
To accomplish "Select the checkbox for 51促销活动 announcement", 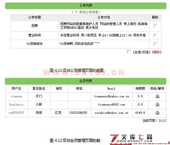I will 155,44.
